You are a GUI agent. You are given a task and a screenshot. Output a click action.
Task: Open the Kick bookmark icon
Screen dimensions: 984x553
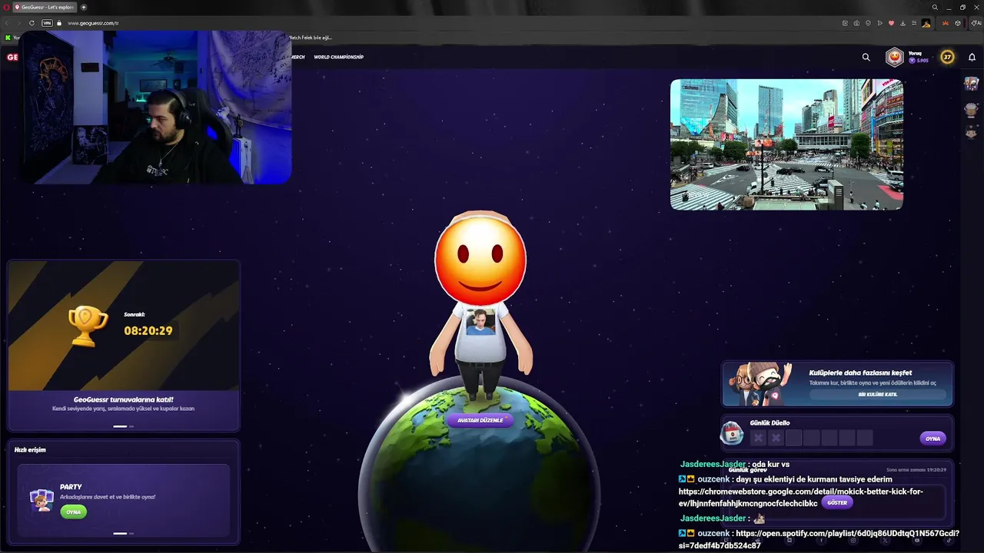[8, 37]
